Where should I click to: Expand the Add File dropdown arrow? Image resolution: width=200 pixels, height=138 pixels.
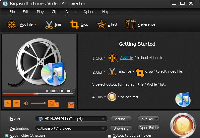[36, 25]
